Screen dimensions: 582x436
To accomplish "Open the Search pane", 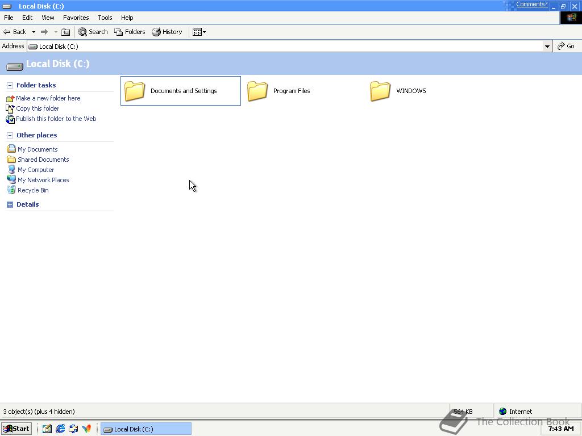I will 93,32.
